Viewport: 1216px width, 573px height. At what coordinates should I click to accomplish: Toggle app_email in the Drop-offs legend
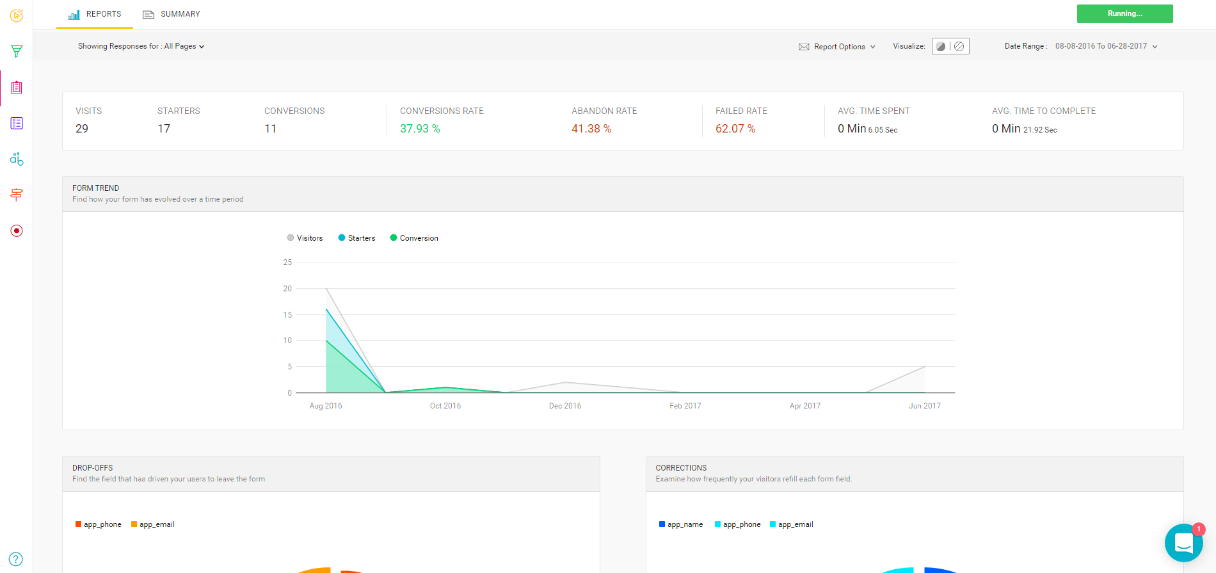click(x=153, y=524)
